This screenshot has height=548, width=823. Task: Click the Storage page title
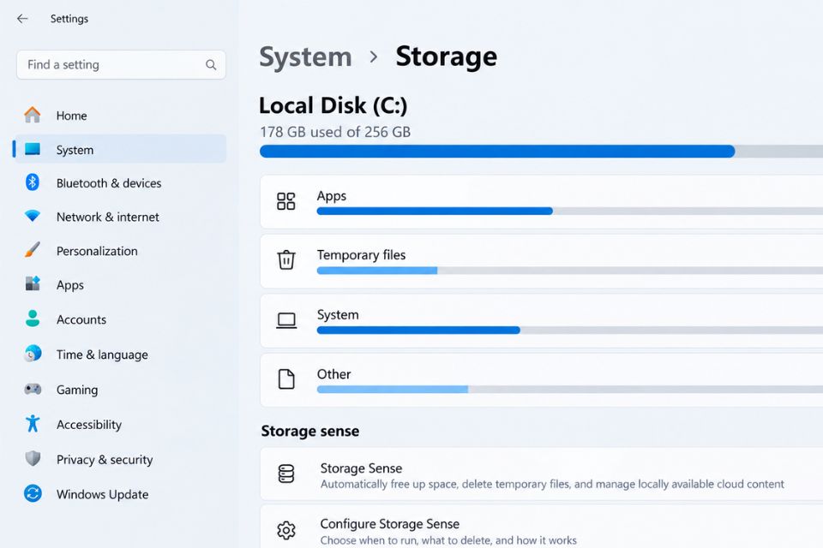coord(446,57)
